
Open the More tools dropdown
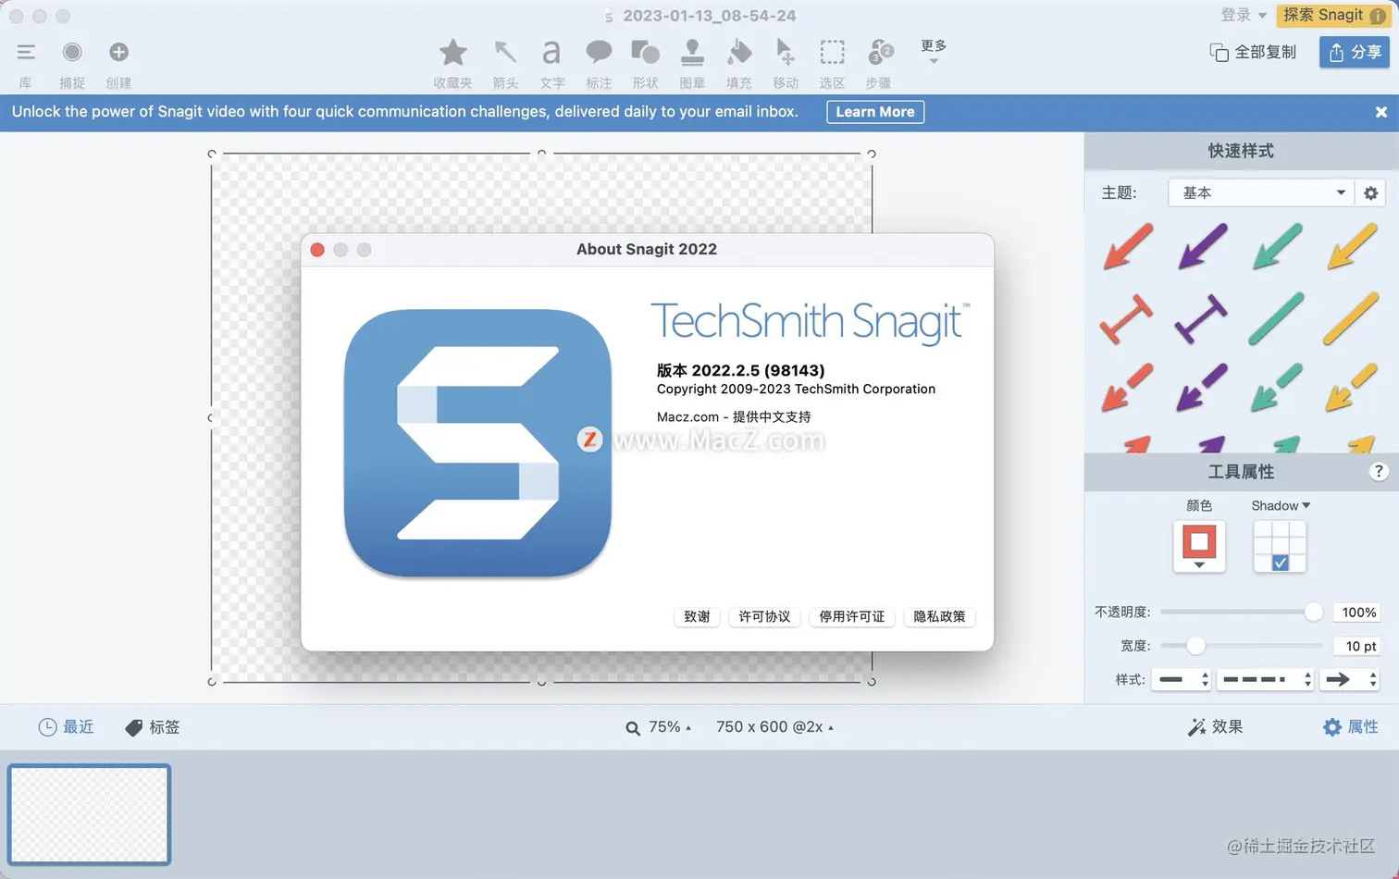[934, 52]
